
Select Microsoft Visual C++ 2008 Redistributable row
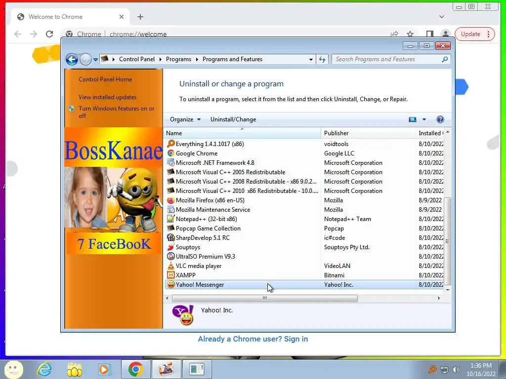tap(304, 181)
